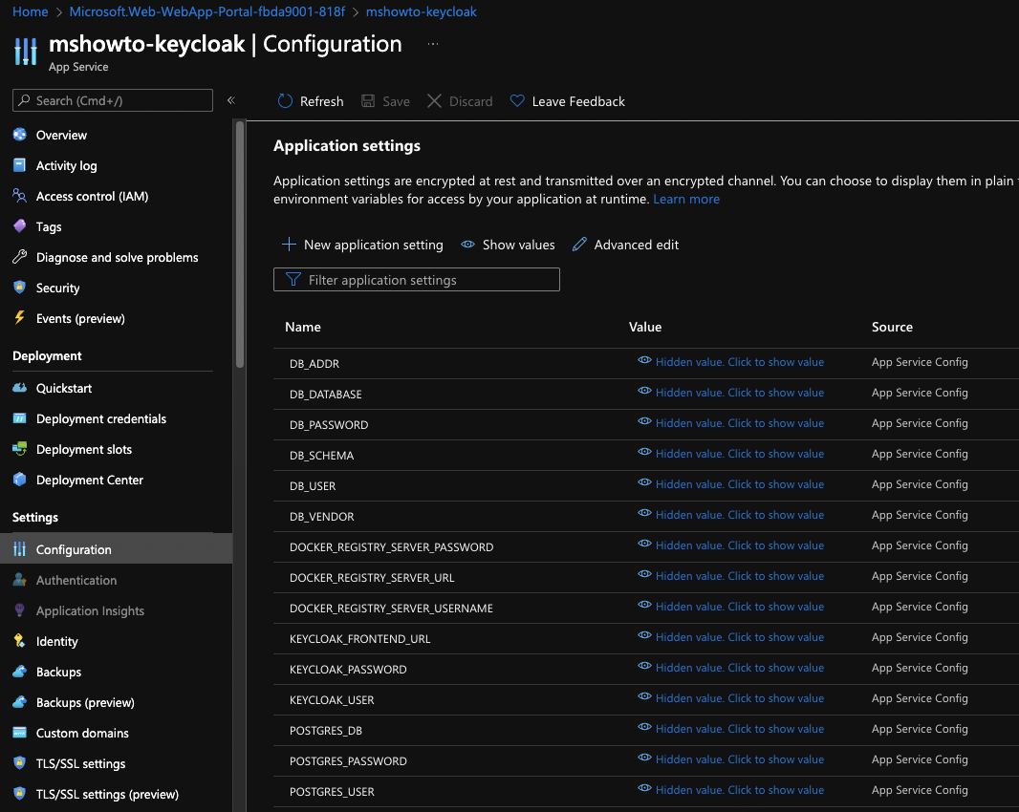Click the Save button in toolbar
The width and height of the screenshot is (1019, 812).
click(x=385, y=100)
